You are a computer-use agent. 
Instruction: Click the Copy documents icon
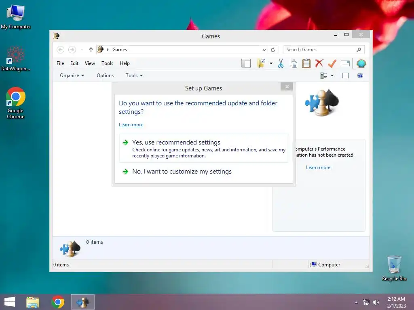tap(294, 63)
